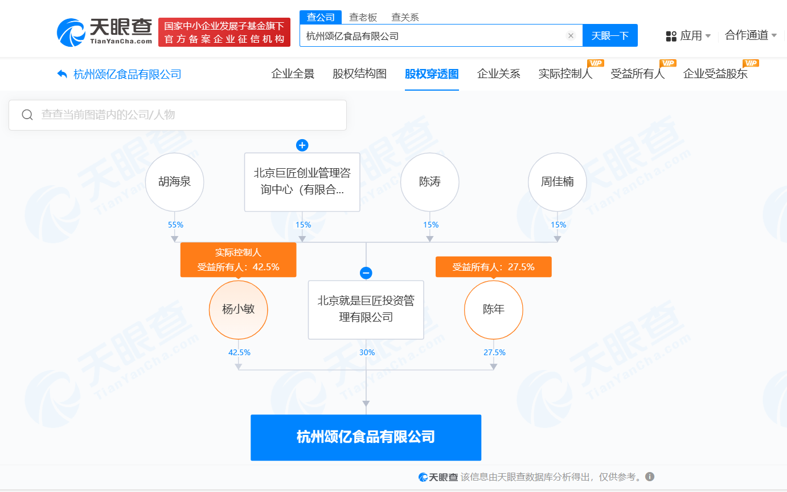Select the 陈涛 shareholder node

coord(430,182)
